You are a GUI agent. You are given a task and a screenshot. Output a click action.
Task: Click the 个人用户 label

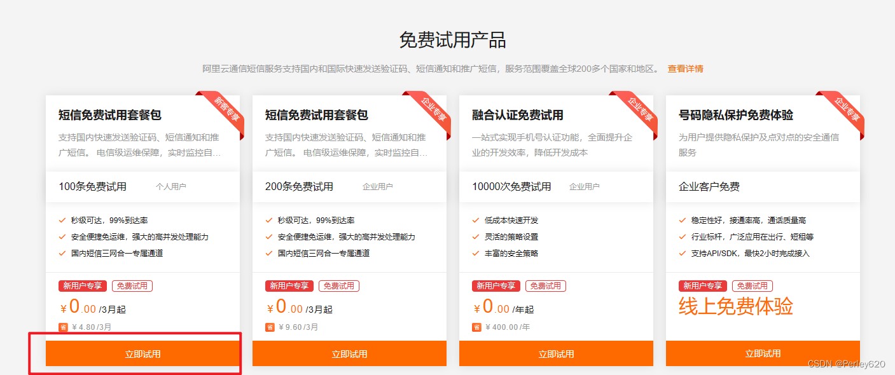coord(171,187)
